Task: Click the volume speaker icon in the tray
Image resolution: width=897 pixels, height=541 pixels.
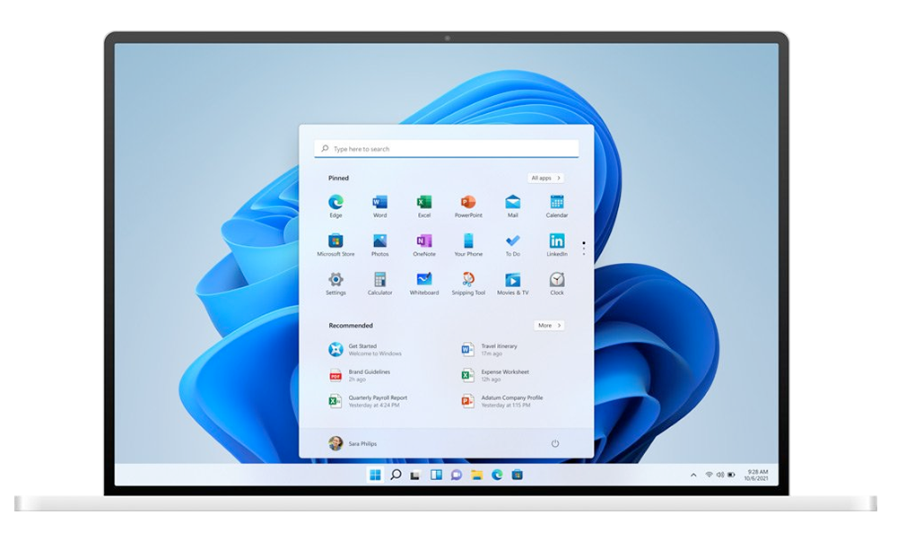Action: pos(720,475)
